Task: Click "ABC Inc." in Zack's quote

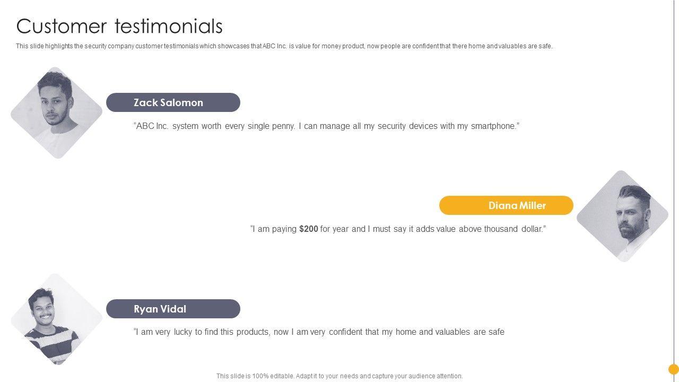Action: 152,126
